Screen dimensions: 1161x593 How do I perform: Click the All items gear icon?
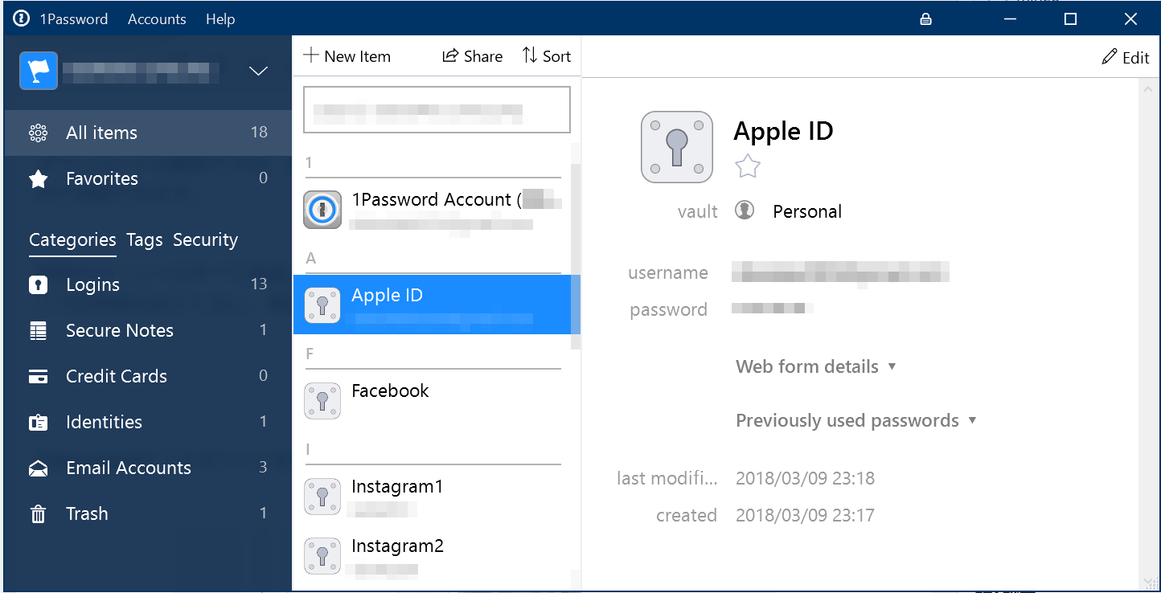coord(38,133)
